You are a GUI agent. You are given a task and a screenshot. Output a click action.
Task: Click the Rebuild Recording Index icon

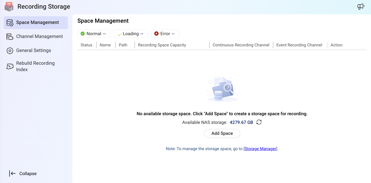point(10,67)
